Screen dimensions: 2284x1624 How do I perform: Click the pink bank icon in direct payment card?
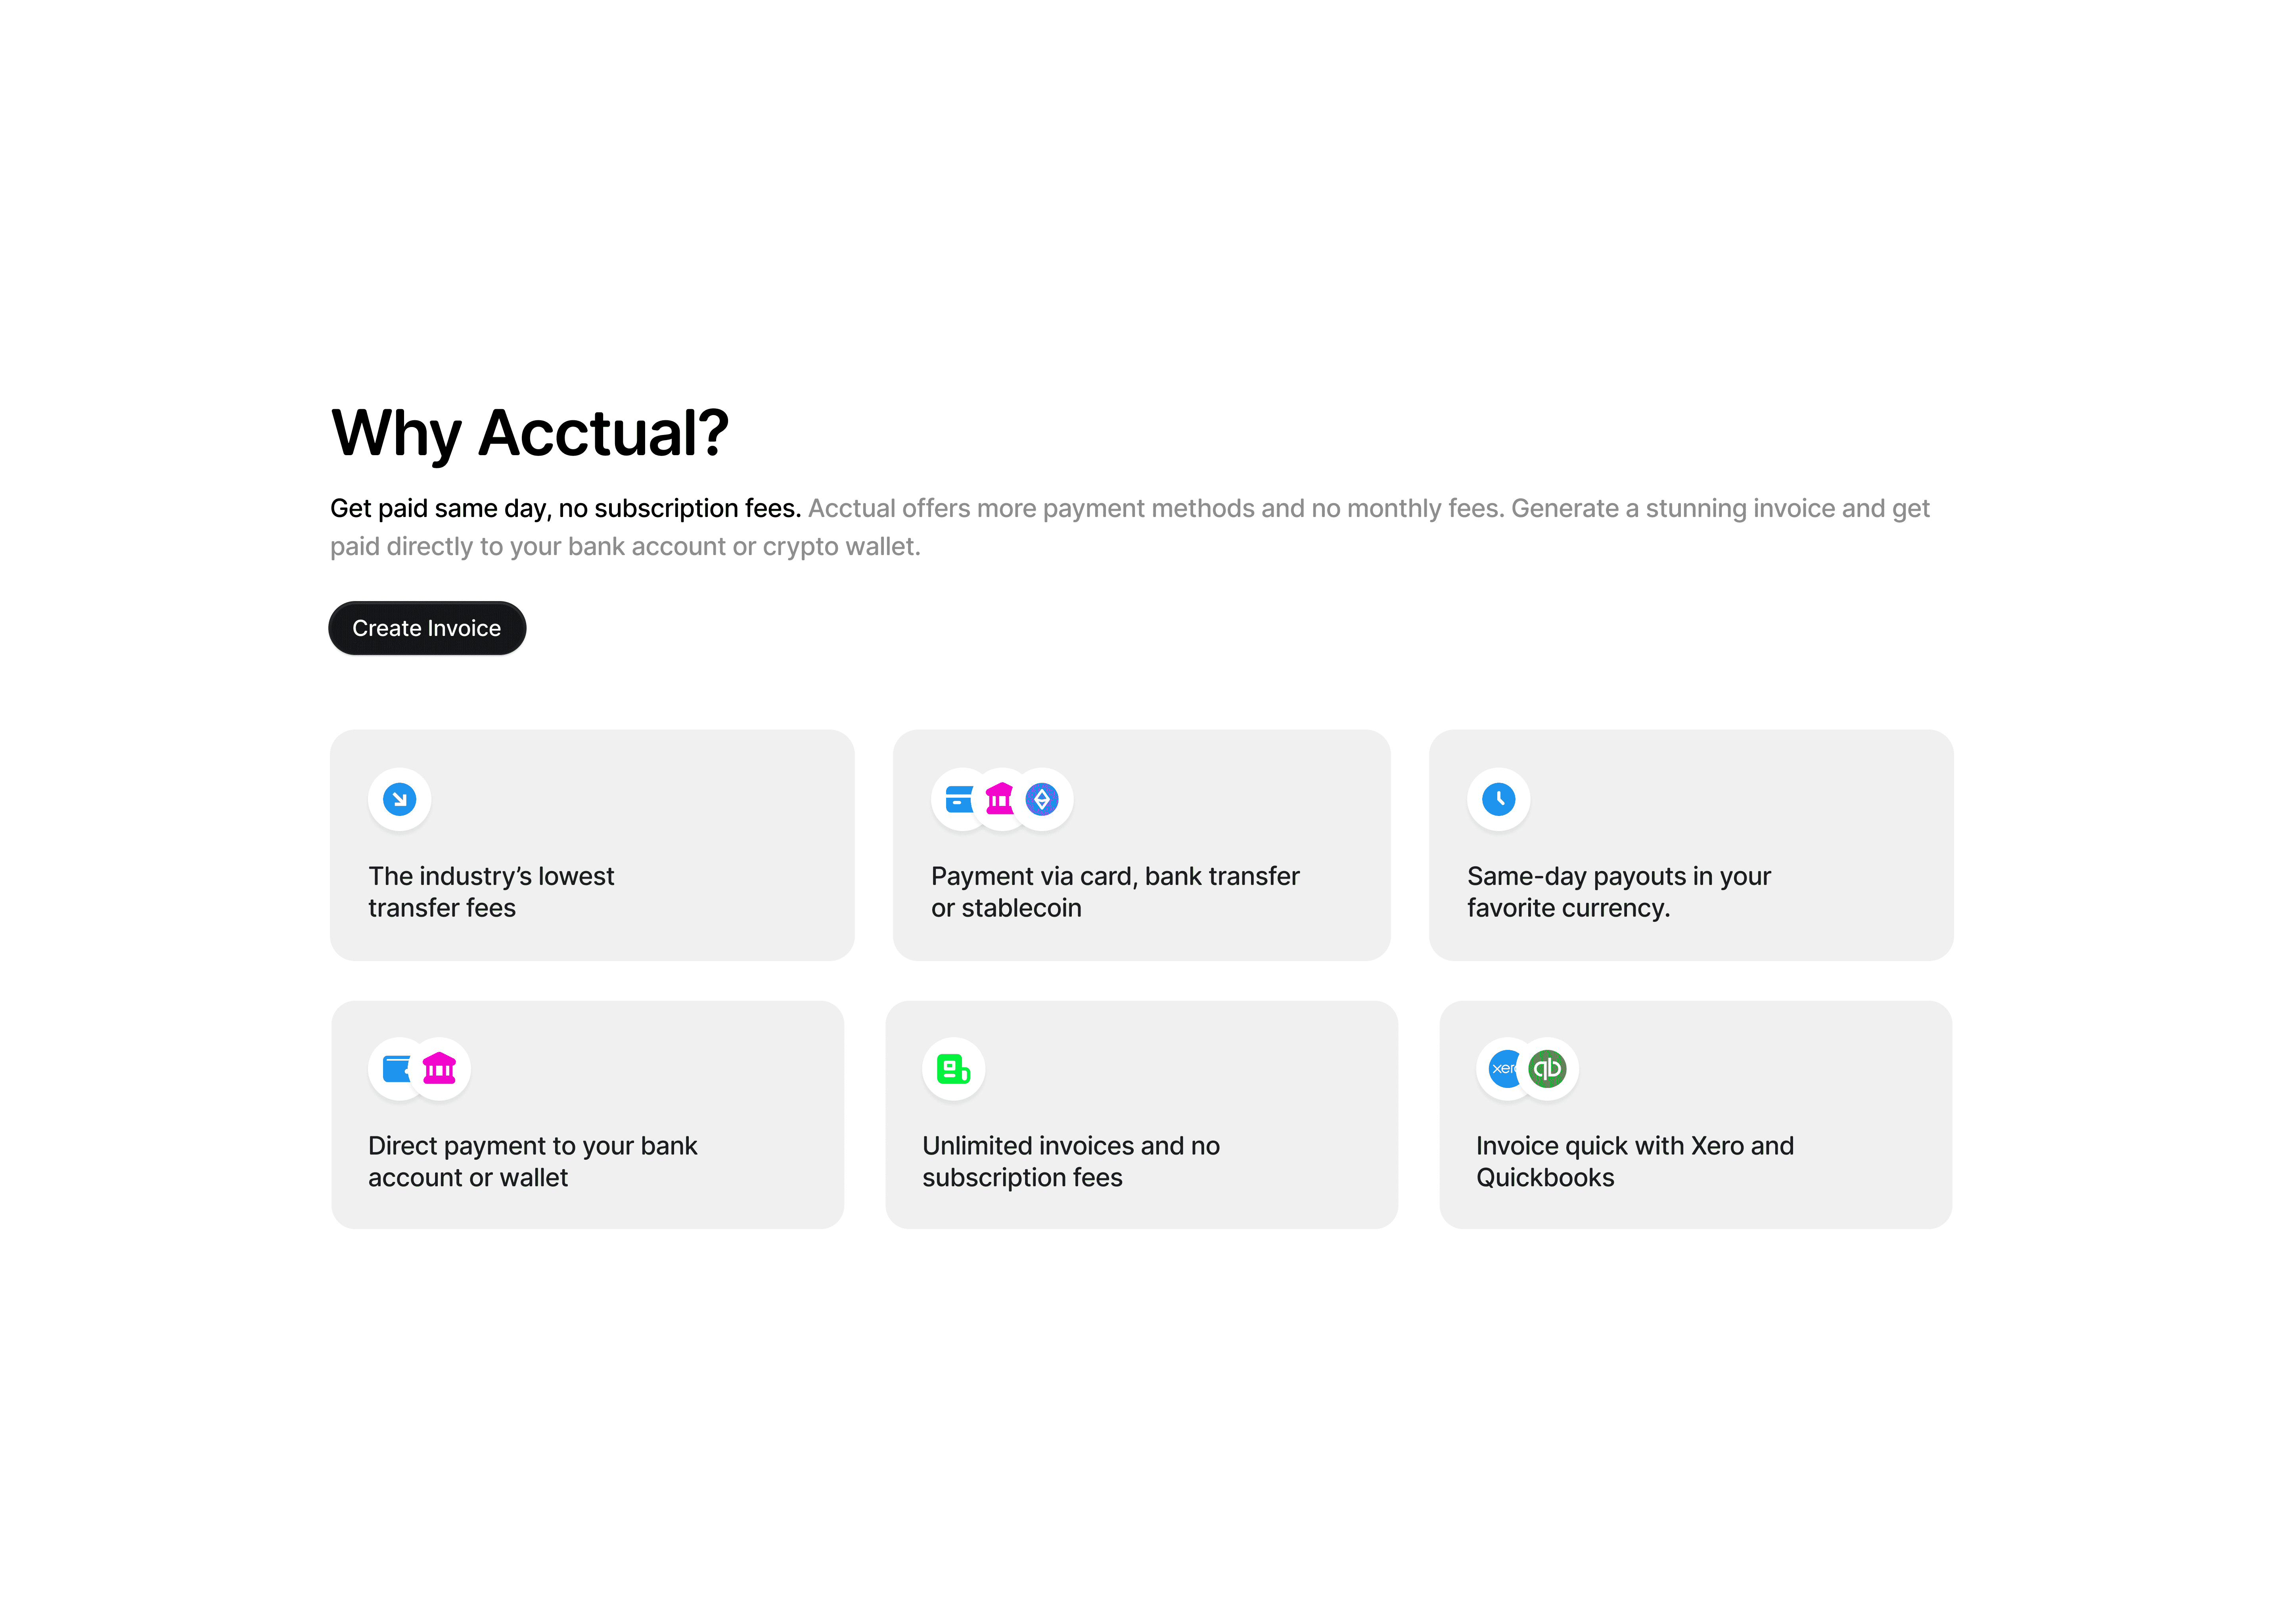[439, 1069]
